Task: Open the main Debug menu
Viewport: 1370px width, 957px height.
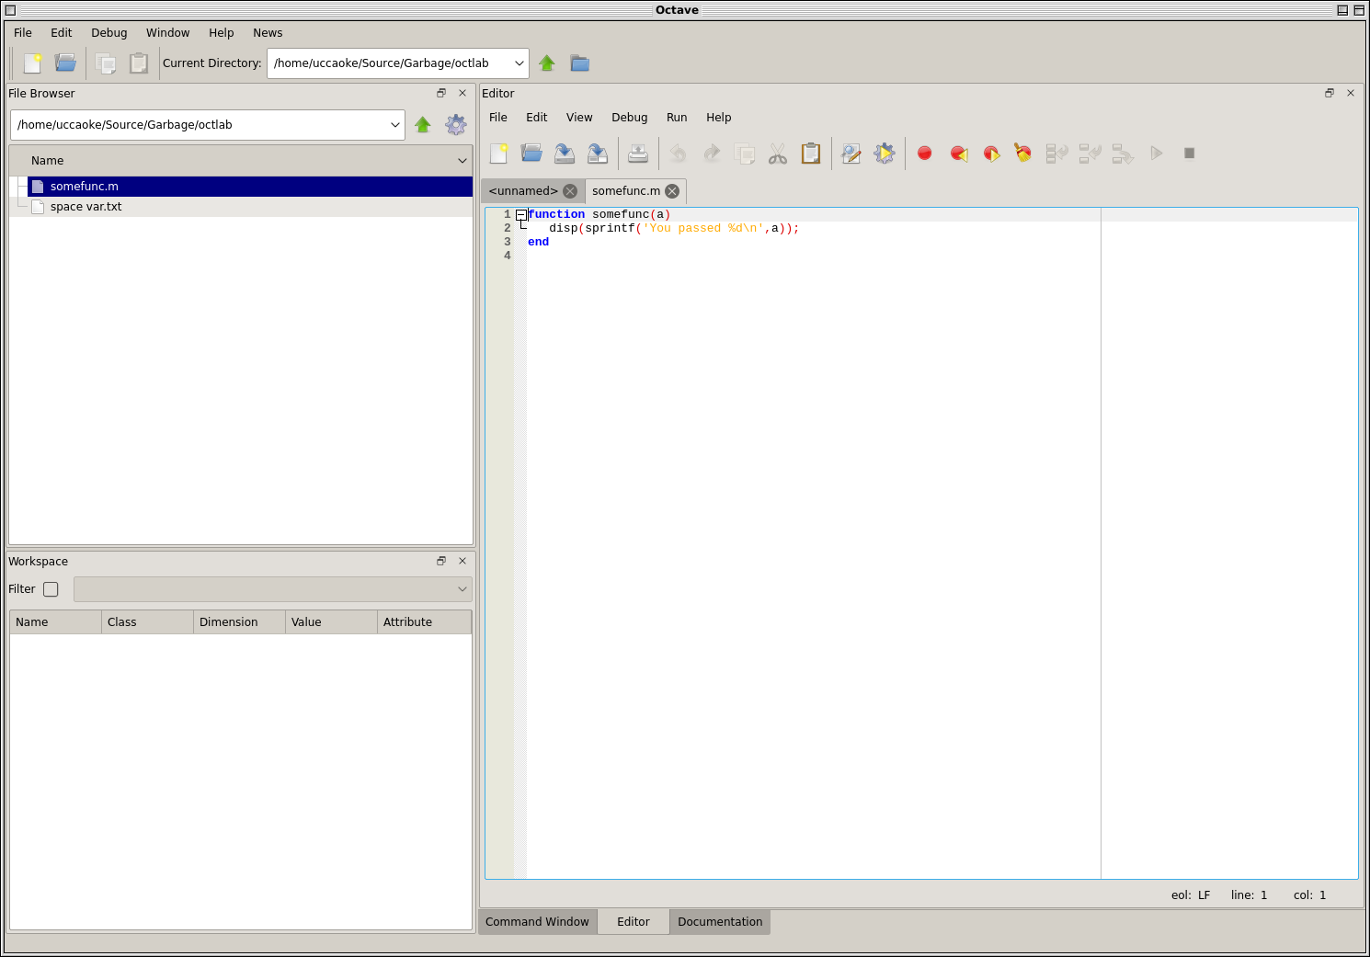Action: click(109, 33)
